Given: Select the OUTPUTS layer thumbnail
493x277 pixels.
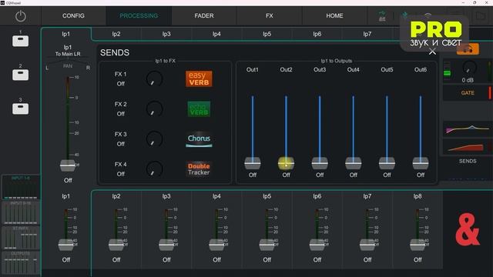Looking at the screenshot, I should (21, 263).
